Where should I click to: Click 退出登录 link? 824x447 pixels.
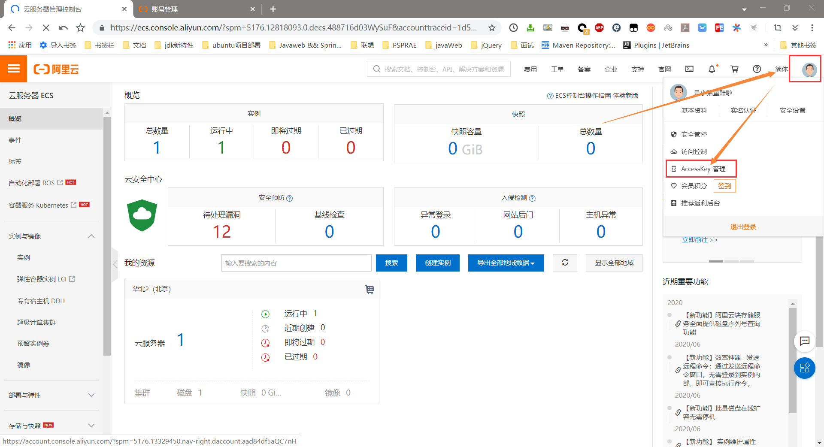click(x=743, y=227)
